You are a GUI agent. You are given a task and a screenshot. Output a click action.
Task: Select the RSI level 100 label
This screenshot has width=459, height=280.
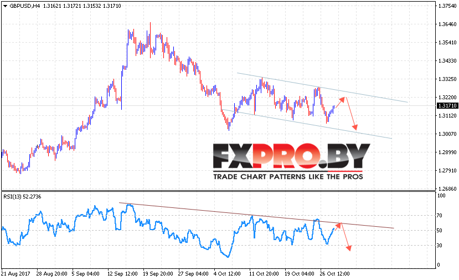pyautogui.click(x=441, y=196)
